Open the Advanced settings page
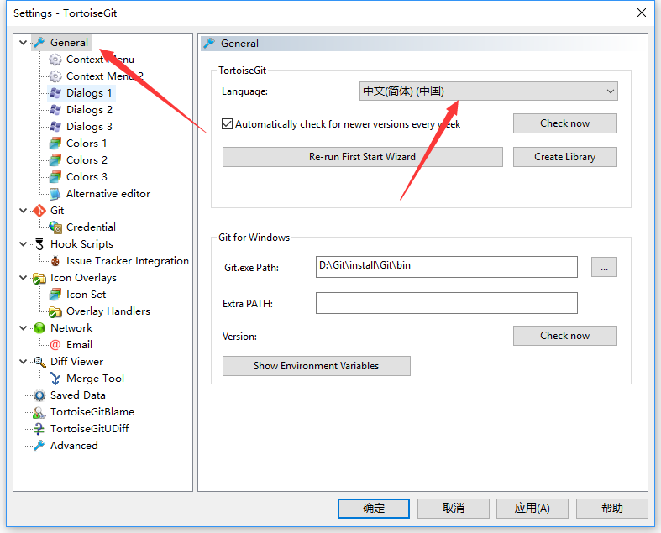Viewport: 661px width, 533px height. coord(74,446)
